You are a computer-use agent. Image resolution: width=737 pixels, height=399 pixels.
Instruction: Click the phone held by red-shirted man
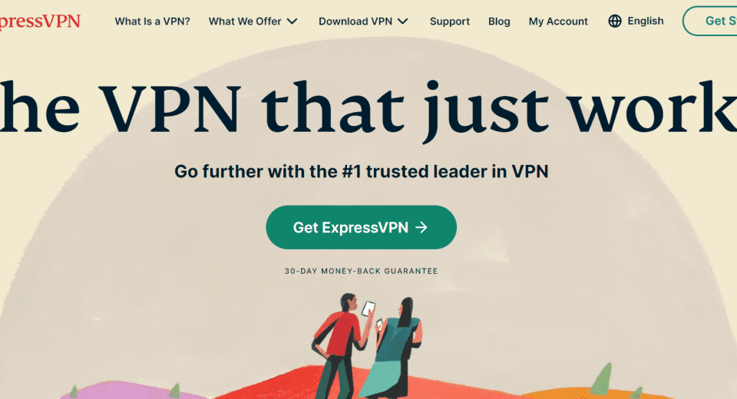pyautogui.click(x=368, y=308)
